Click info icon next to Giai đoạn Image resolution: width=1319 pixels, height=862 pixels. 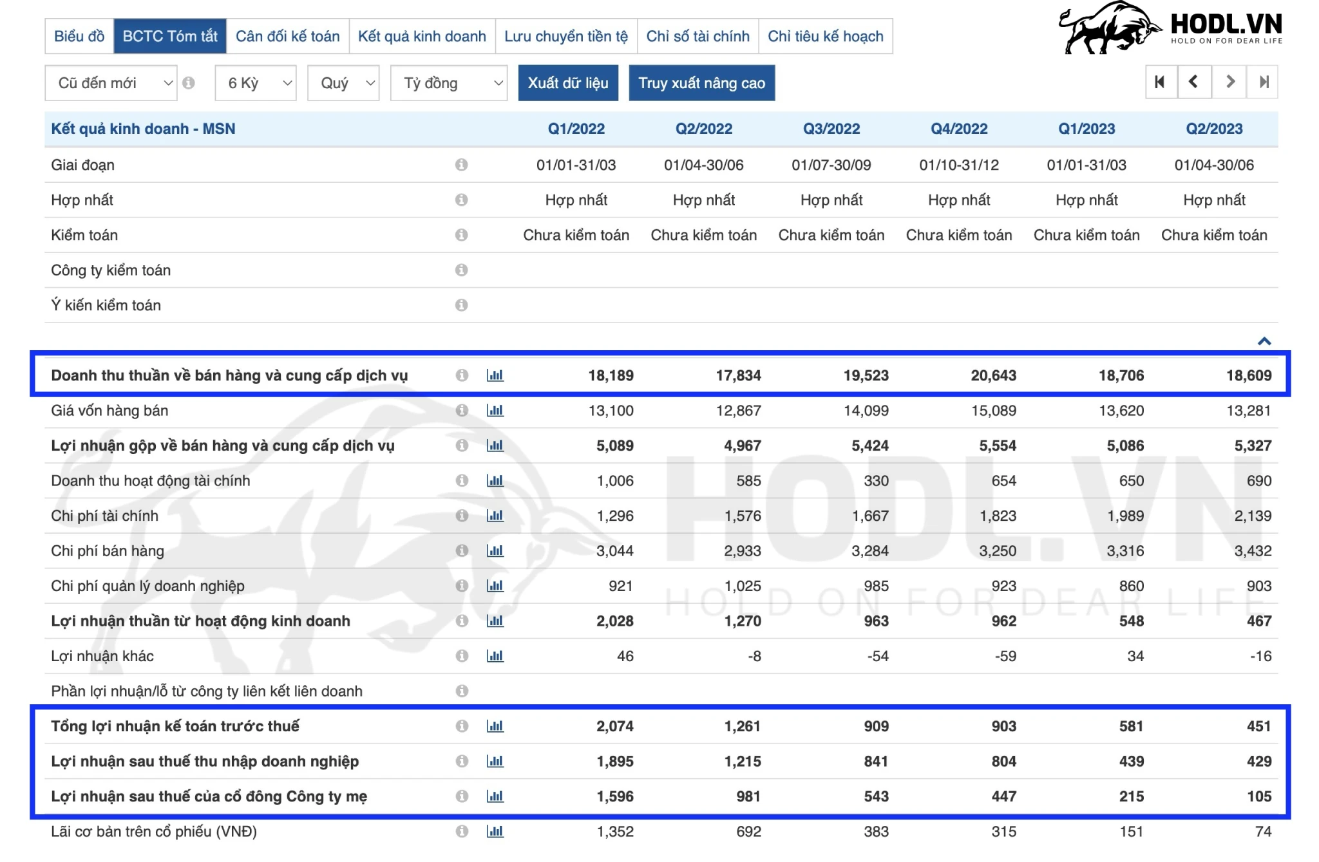coord(461,165)
